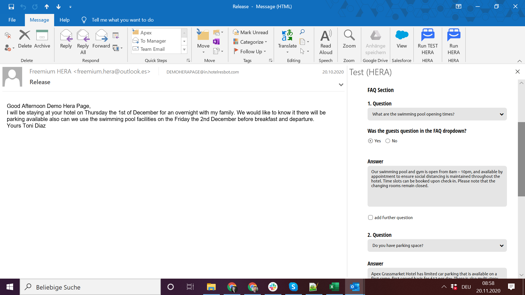Open the swimming pool question dropdown

437,114
